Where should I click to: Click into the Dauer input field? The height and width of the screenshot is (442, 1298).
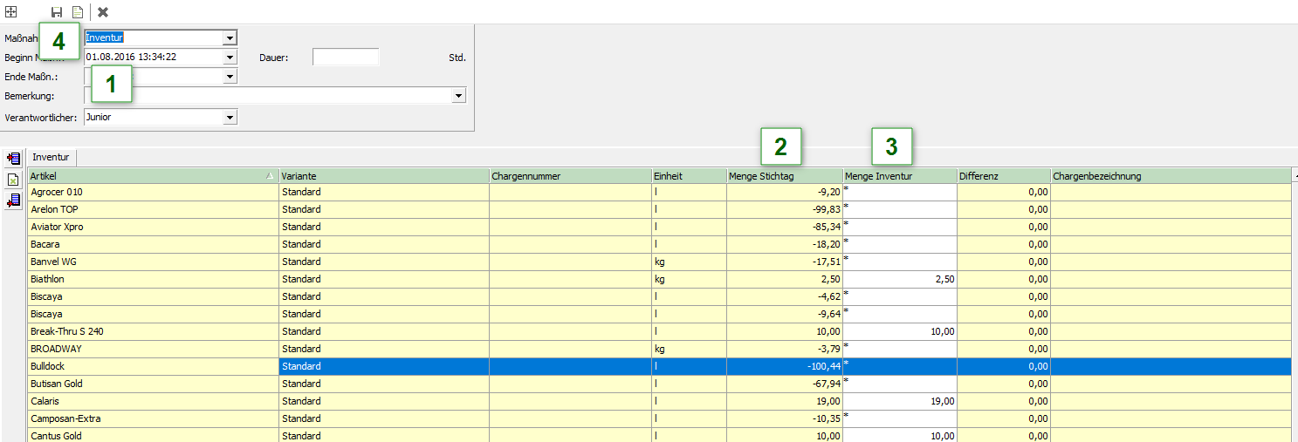(346, 58)
